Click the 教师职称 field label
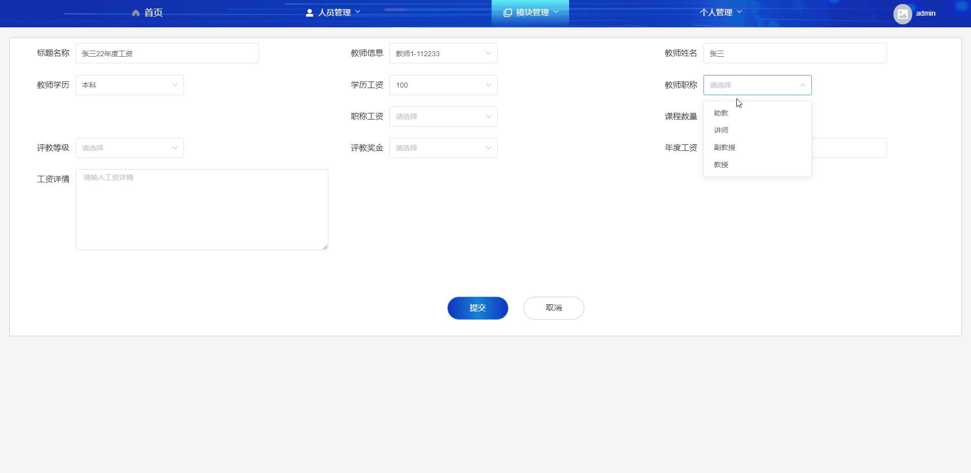Image resolution: width=971 pixels, height=473 pixels. click(x=681, y=85)
